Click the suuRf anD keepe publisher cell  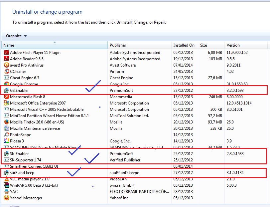pyautogui.click(x=124, y=172)
